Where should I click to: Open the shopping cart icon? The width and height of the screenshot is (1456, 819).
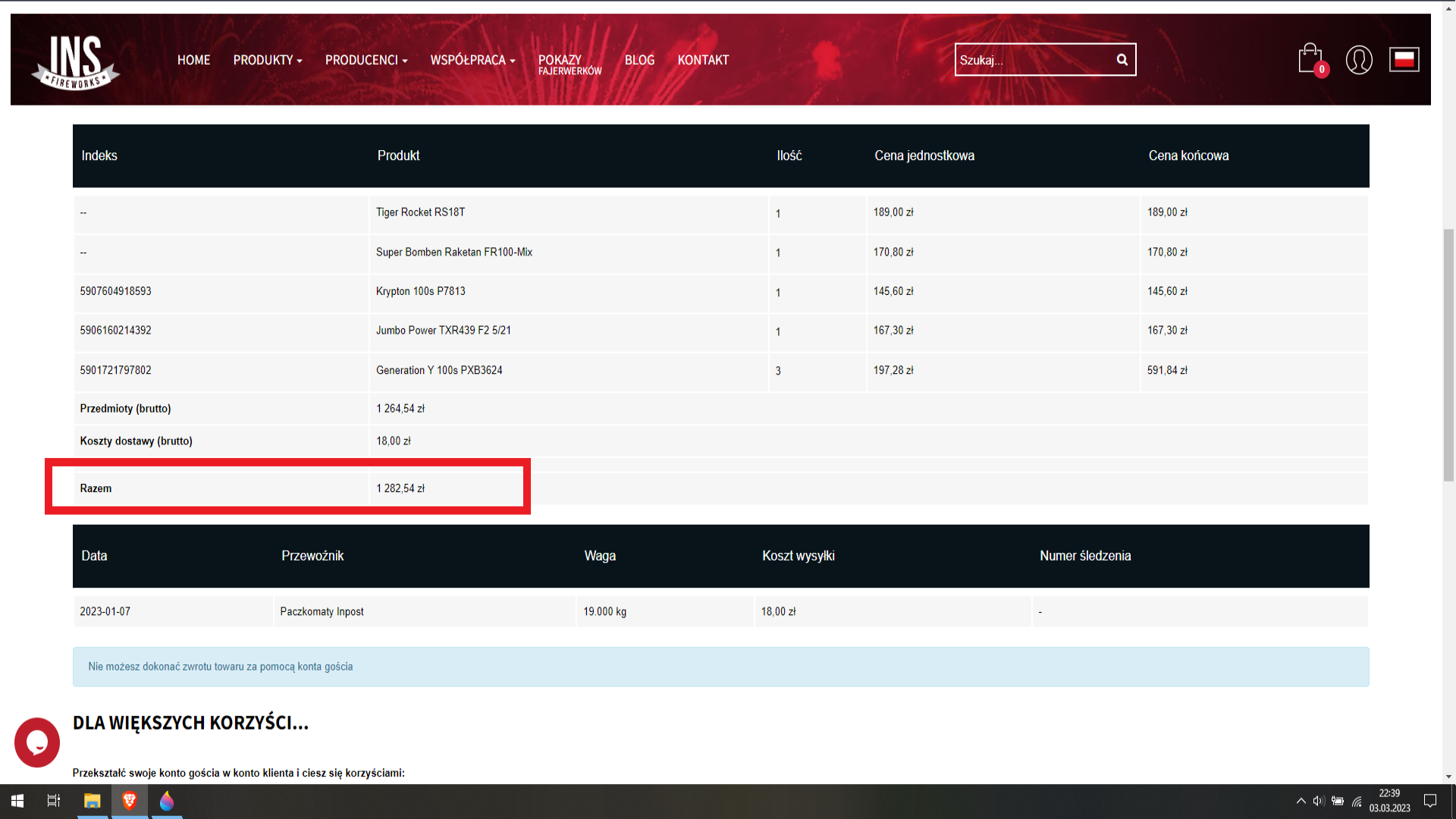click(x=1310, y=59)
